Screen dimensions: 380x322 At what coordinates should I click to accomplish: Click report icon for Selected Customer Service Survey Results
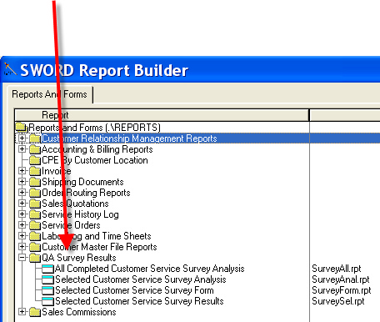(x=47, y=301)
